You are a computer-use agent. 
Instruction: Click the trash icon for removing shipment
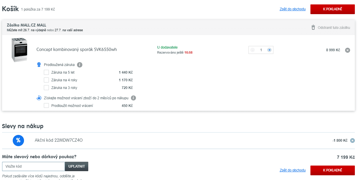(x=313, y=27)
